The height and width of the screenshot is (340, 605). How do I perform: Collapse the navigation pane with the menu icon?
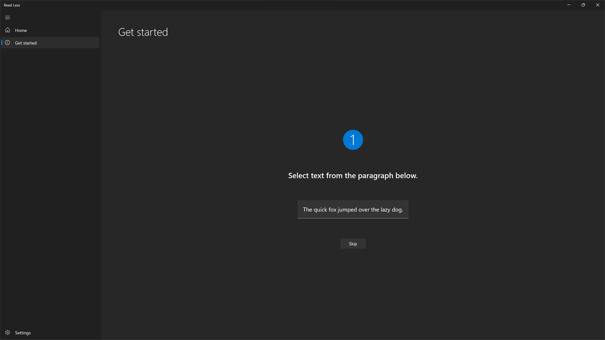point(6,17)
